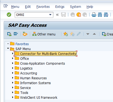Viewport: 113px width, 102px height.
Task: Click the SAP Business Workplace icon
Action: click(25, 34)
